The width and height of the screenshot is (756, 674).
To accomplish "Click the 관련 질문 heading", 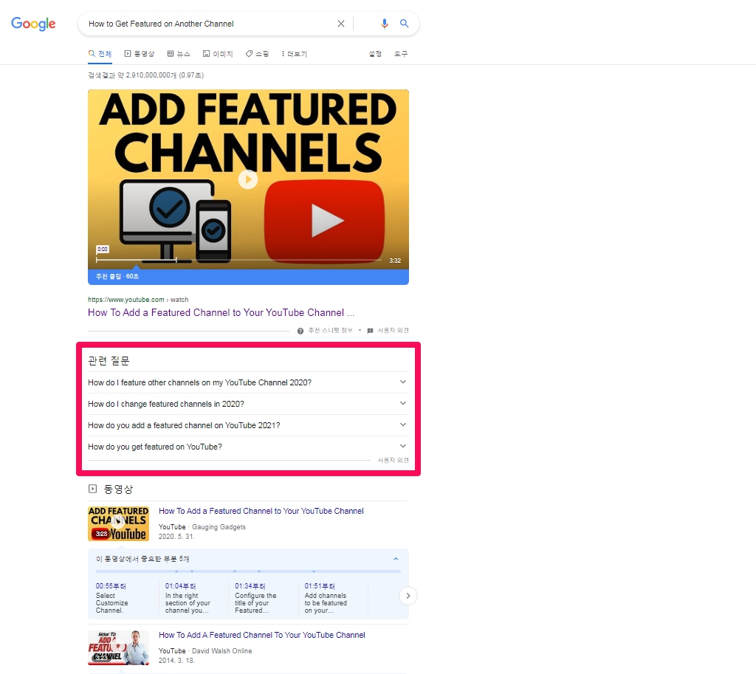I will pyautogui.click(x=109, y=361).
